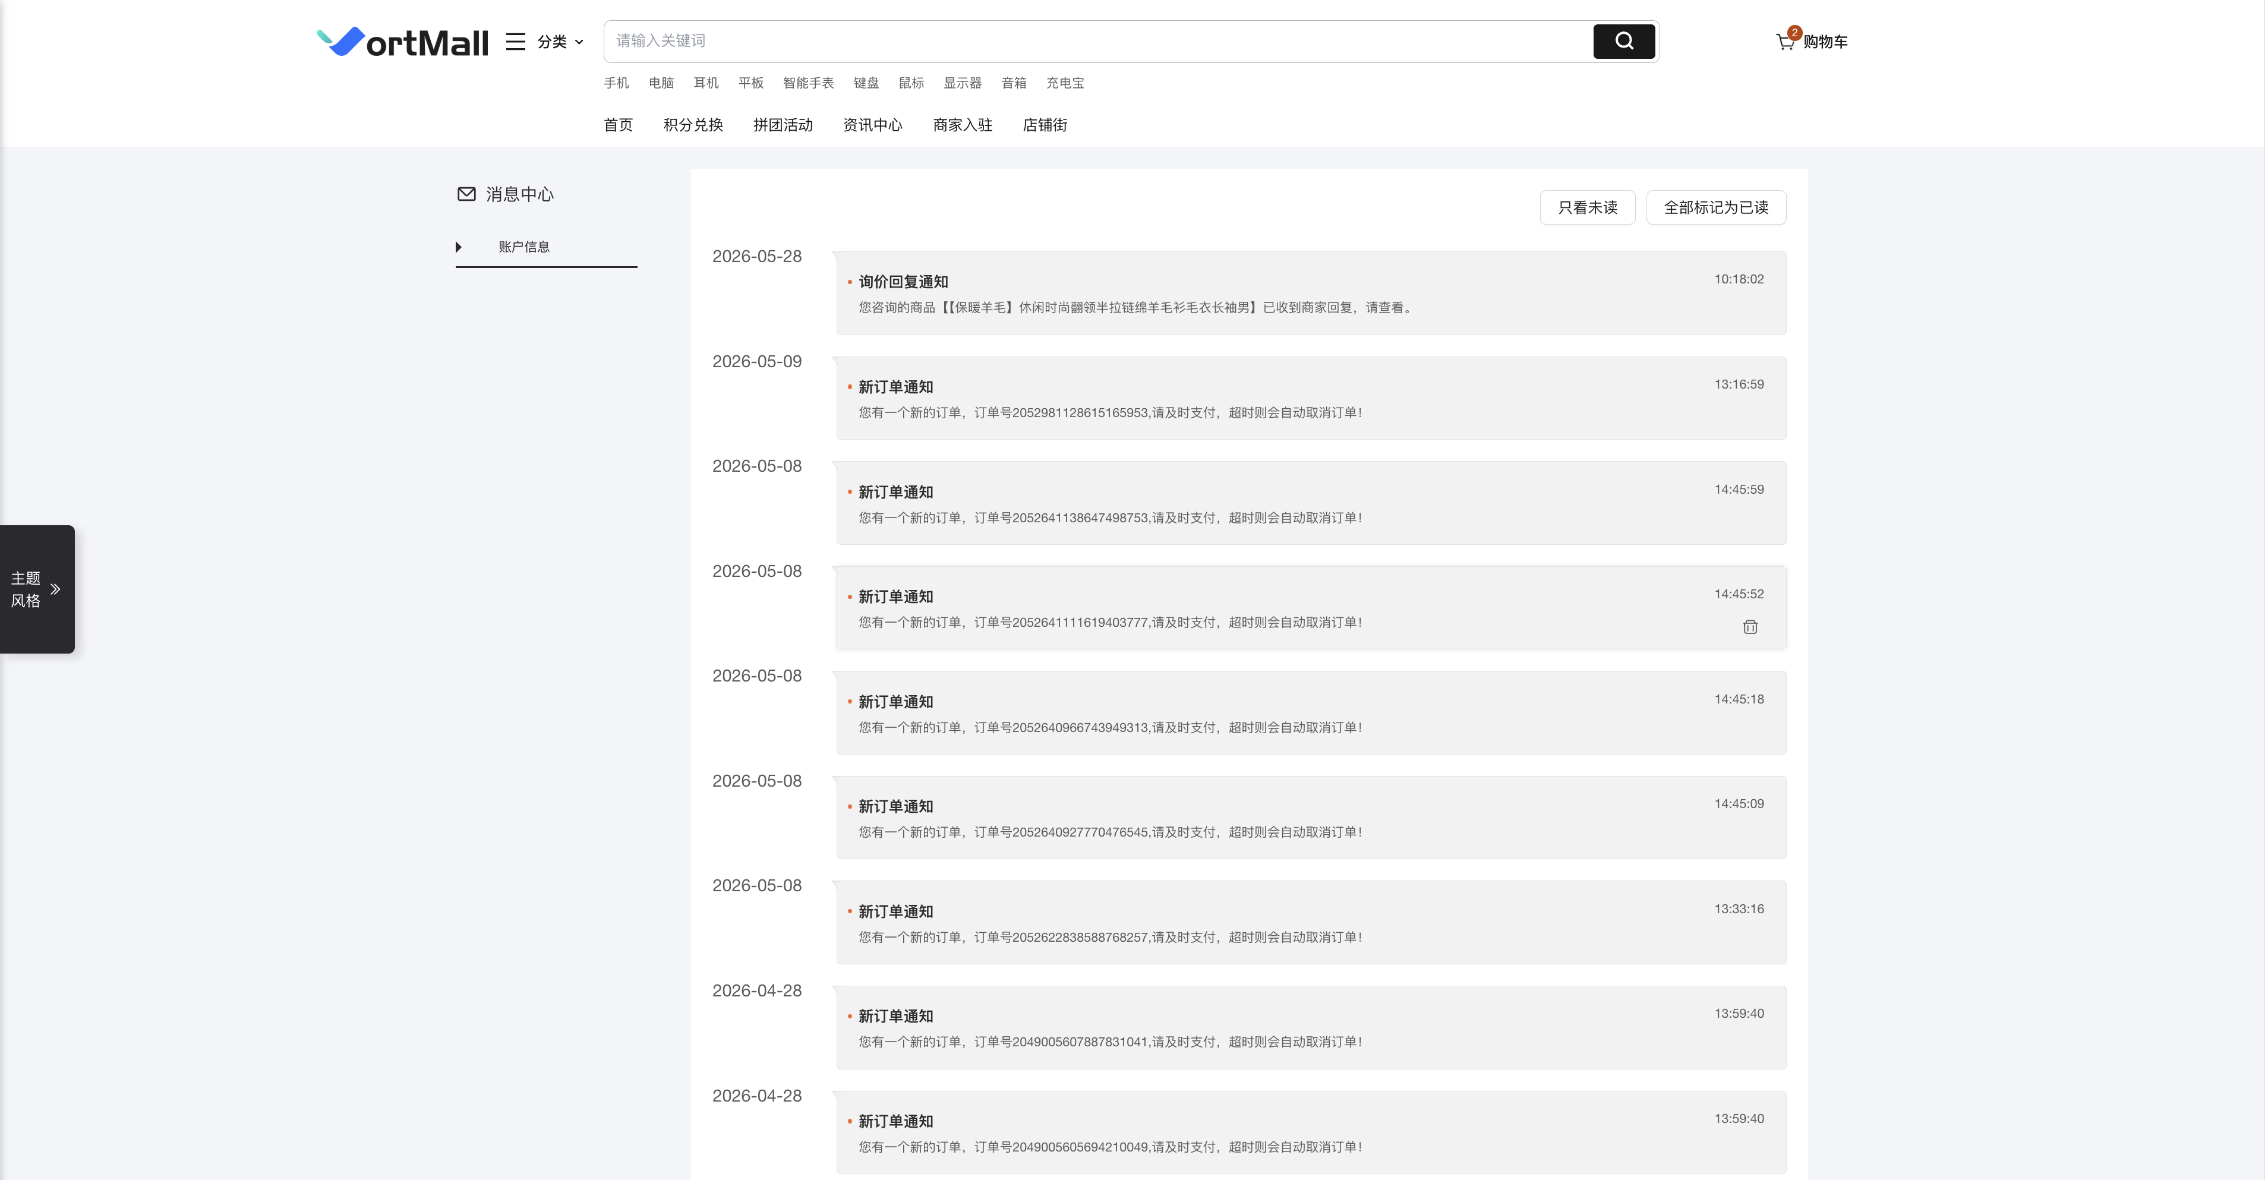Viewport: 2265px width, 1180px height.
Task: Expand the 分类 dropdown arrow
Action: (579, 42)
